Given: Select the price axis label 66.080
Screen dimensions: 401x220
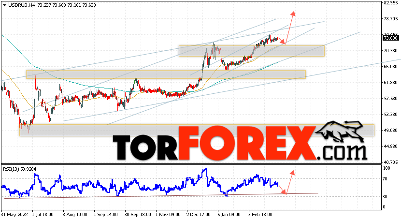Looking at the screenshot, I should pos(390,67).
